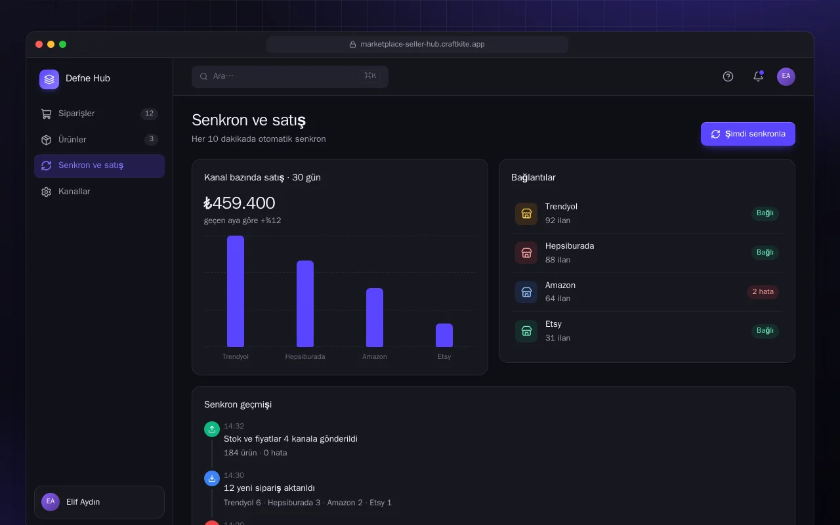The width and height of the screenshot is (840, 525).
Task: Click the Amazon "2 hata" badge
Action: coord(763,291)
